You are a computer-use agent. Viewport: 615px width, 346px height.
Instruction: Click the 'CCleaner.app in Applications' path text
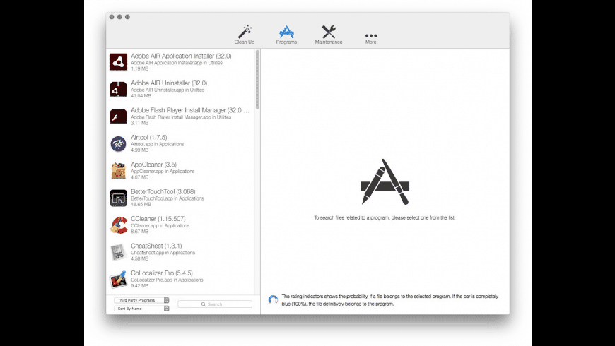tap(160, 226)
